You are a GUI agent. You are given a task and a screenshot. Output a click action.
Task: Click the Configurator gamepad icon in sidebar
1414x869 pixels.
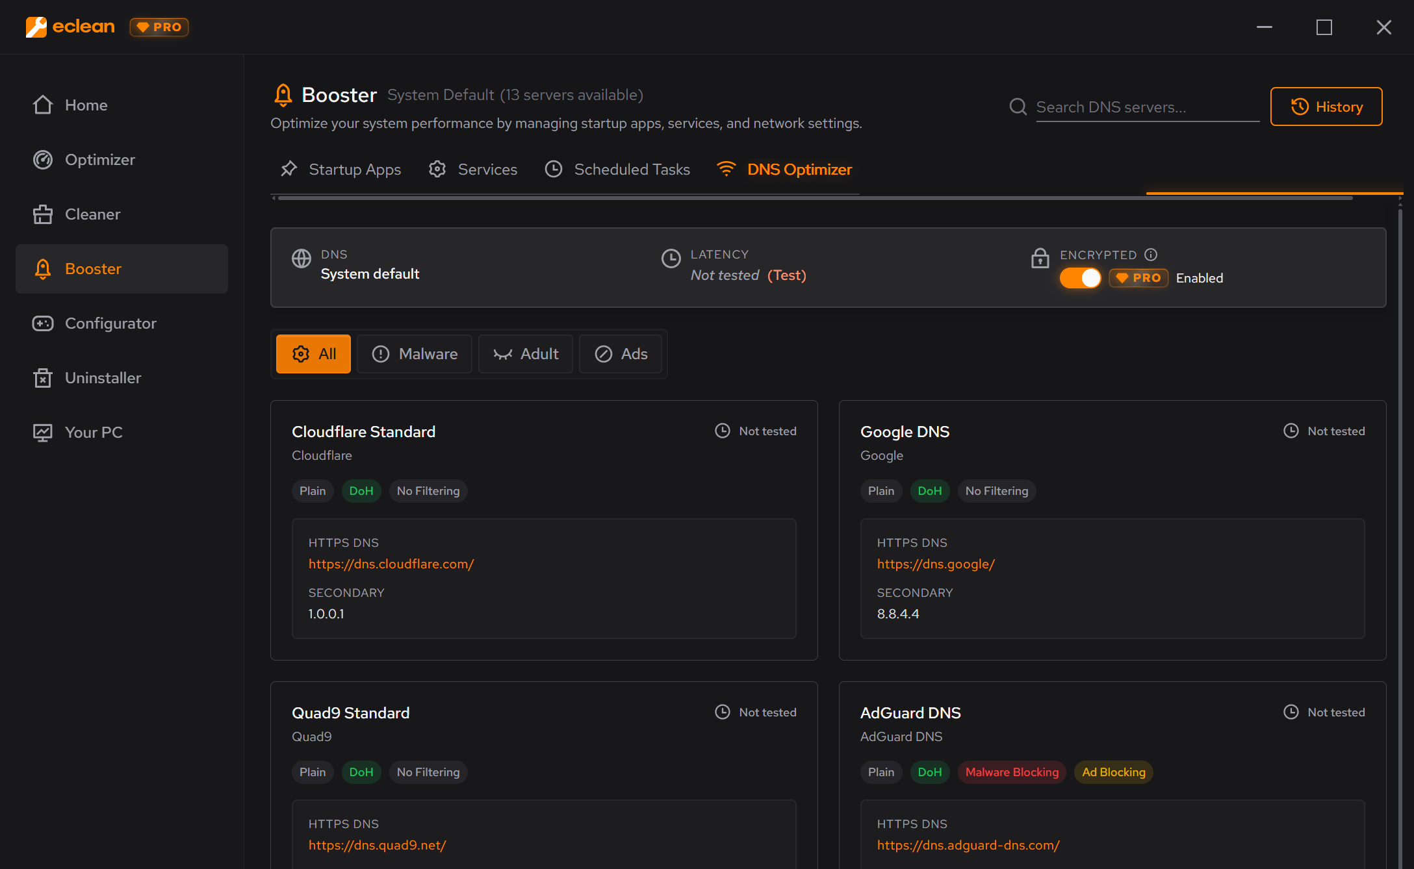pos(43,323)
